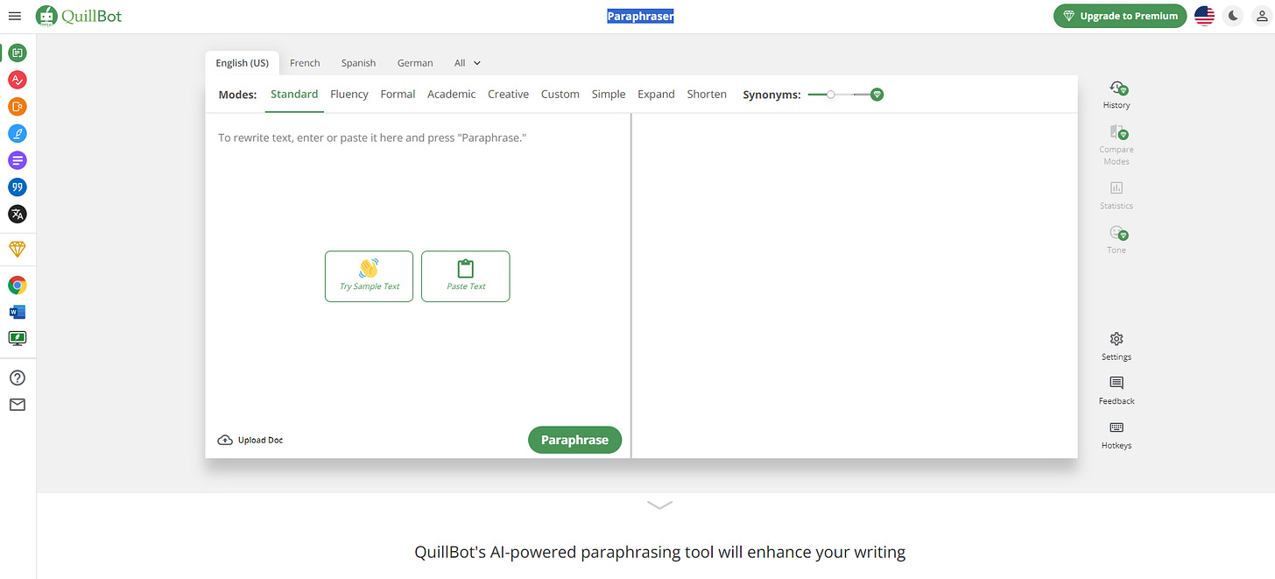Select Academic mode
1275x579 pixels.
click(x=452, y=95)
